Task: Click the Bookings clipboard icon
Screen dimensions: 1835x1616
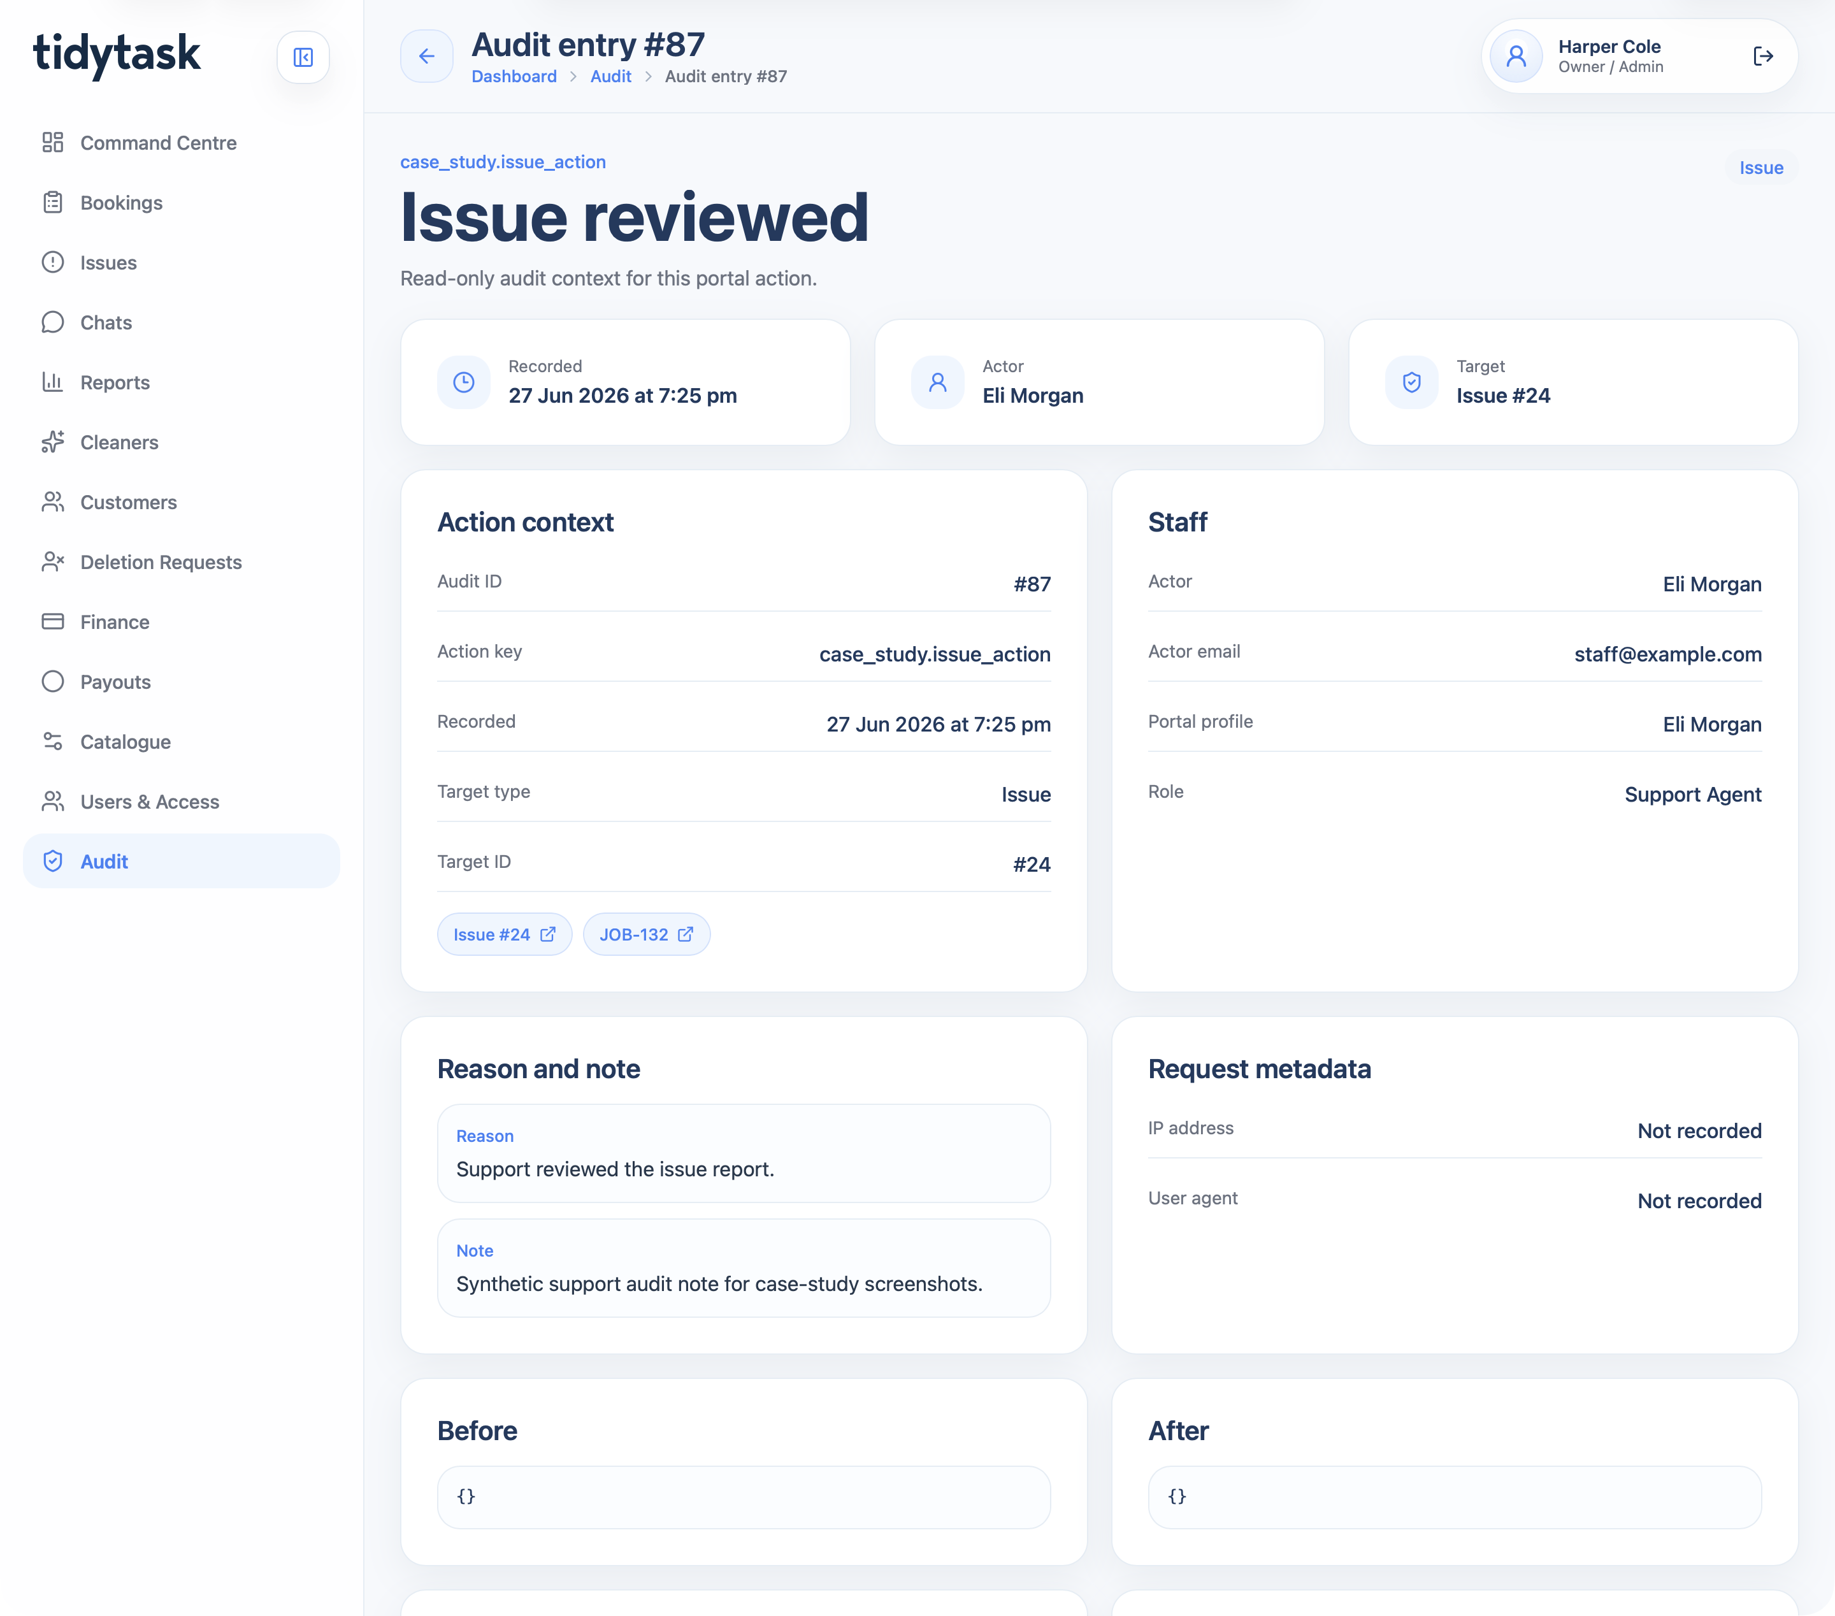Action: coord(53,202)
